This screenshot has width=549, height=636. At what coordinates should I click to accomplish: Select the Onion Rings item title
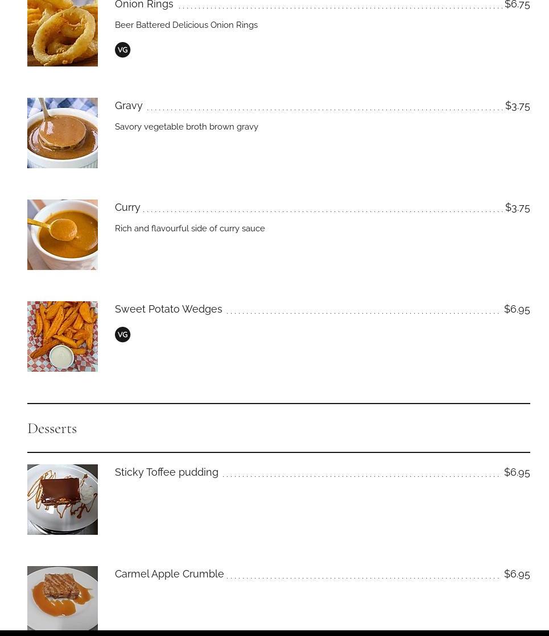tap(144, 5)
